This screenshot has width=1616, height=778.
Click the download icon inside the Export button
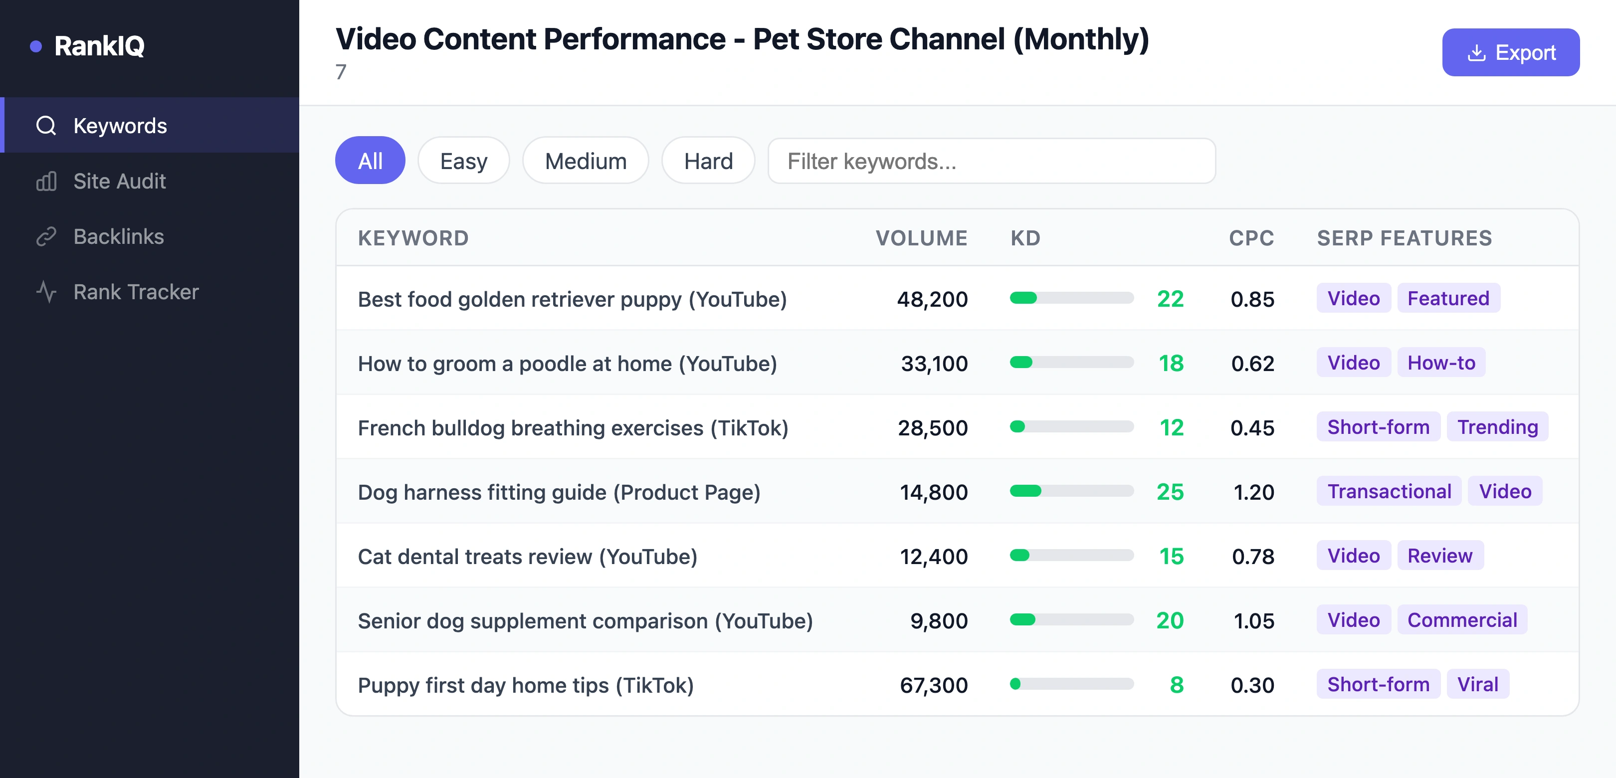[x=1477, y=53]
